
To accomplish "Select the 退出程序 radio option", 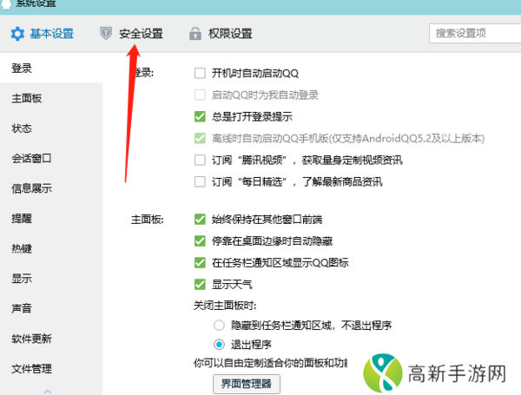I will point(219,345).
